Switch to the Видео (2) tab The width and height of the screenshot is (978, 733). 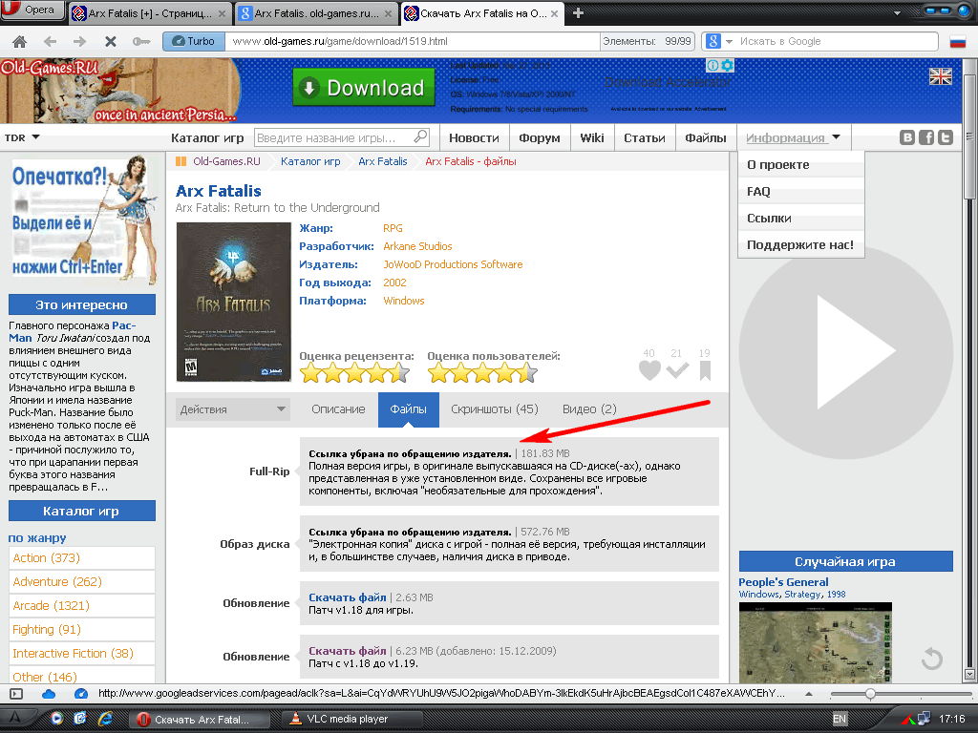point(589,409)
